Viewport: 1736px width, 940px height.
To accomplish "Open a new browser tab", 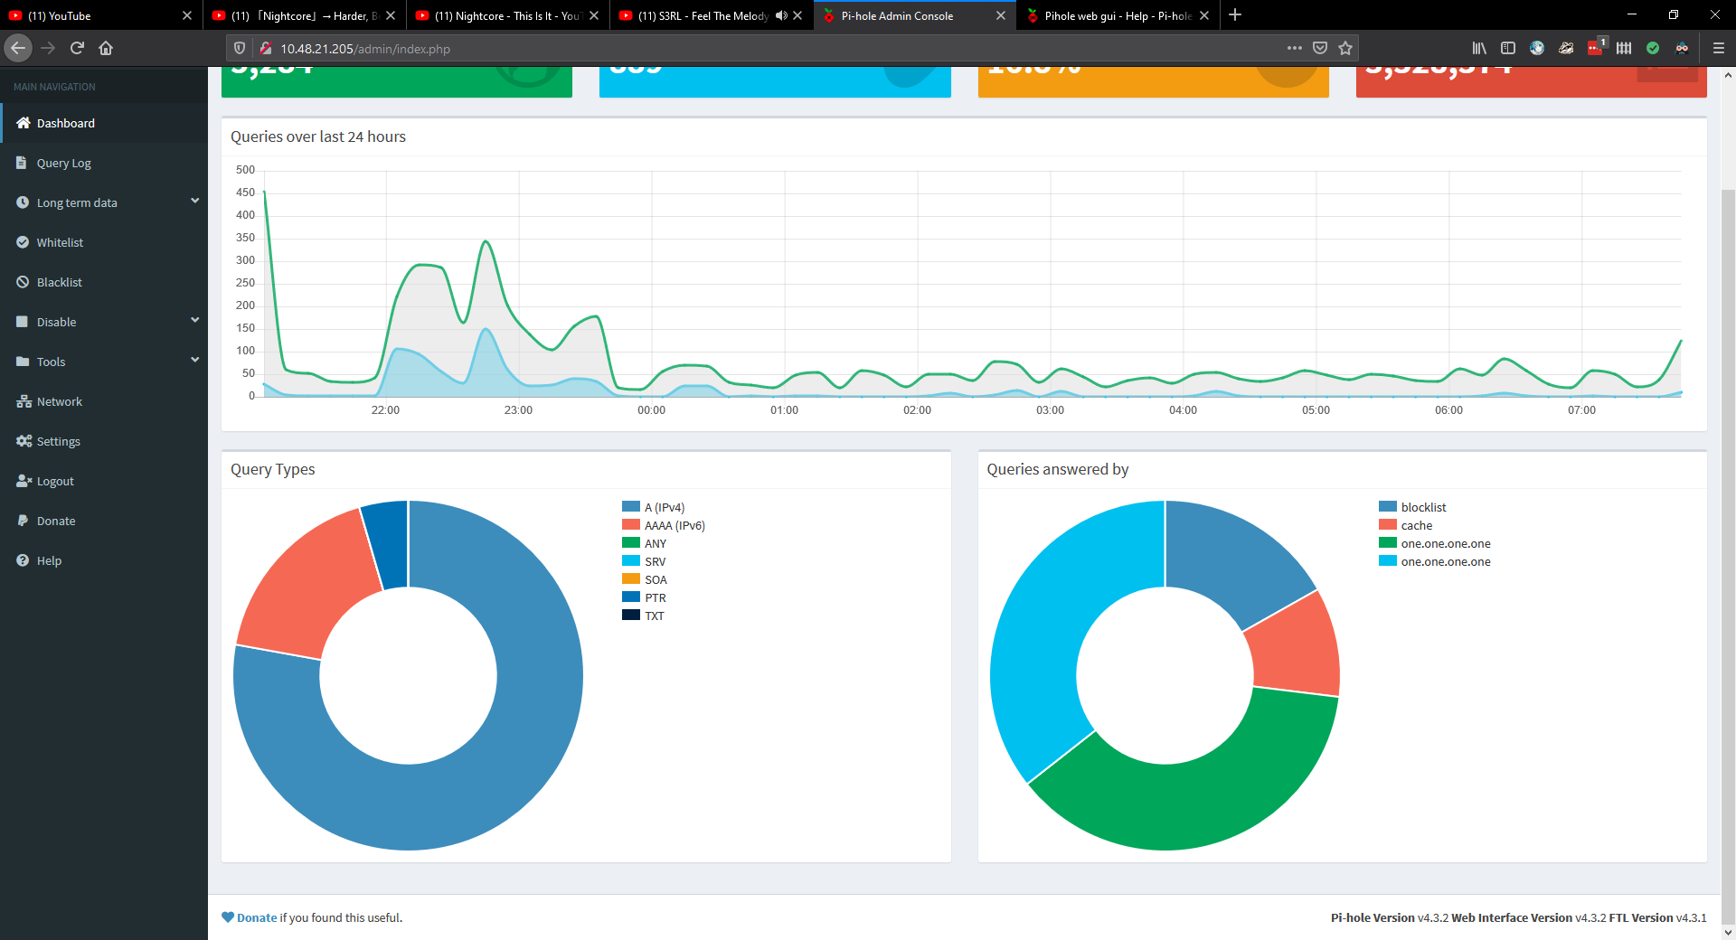I will (1235, 14).
